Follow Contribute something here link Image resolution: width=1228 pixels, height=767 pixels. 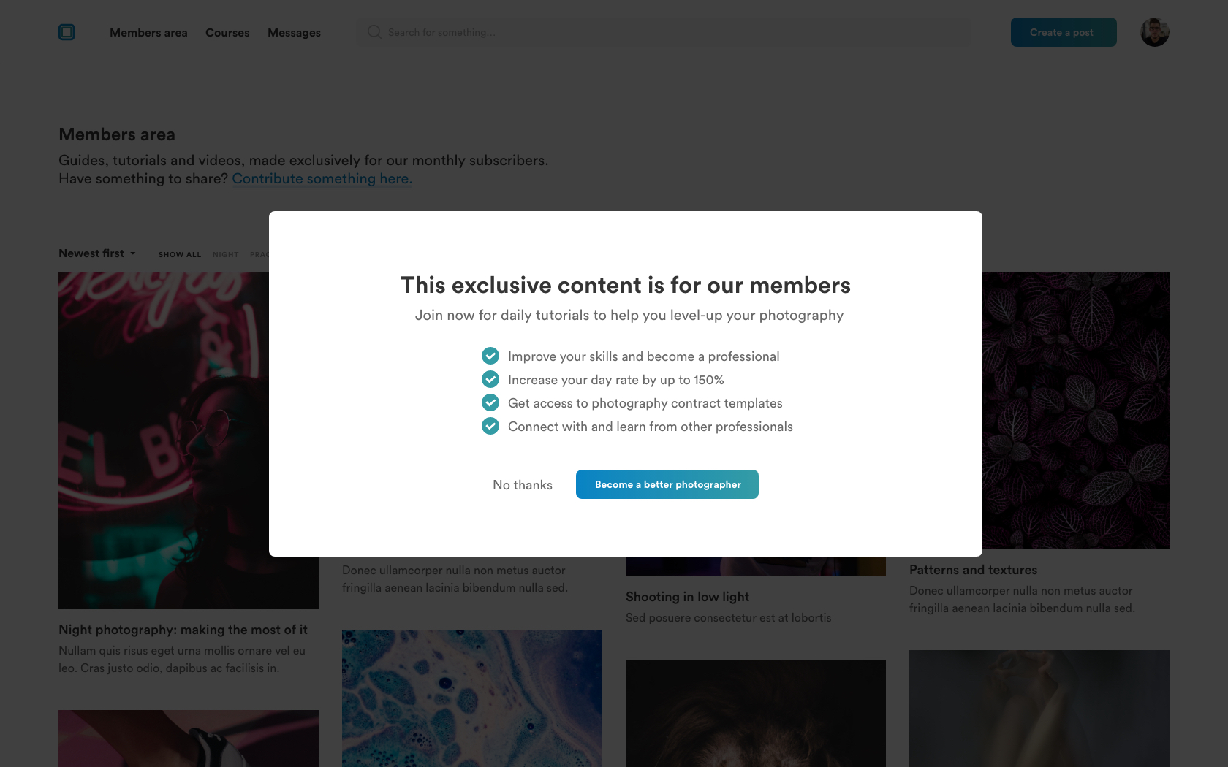pos(322,179)
